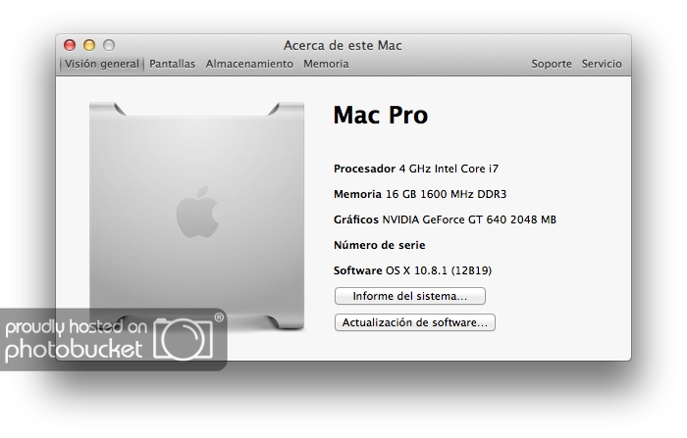Image resolution: width=687 pixels, height=438 pixels.
Task: Click the Procesador 4 GHz Intel Core i7 line
Action: tap(416, 169)
